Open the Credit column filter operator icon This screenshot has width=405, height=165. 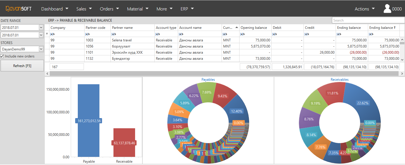tap(306, 34)
